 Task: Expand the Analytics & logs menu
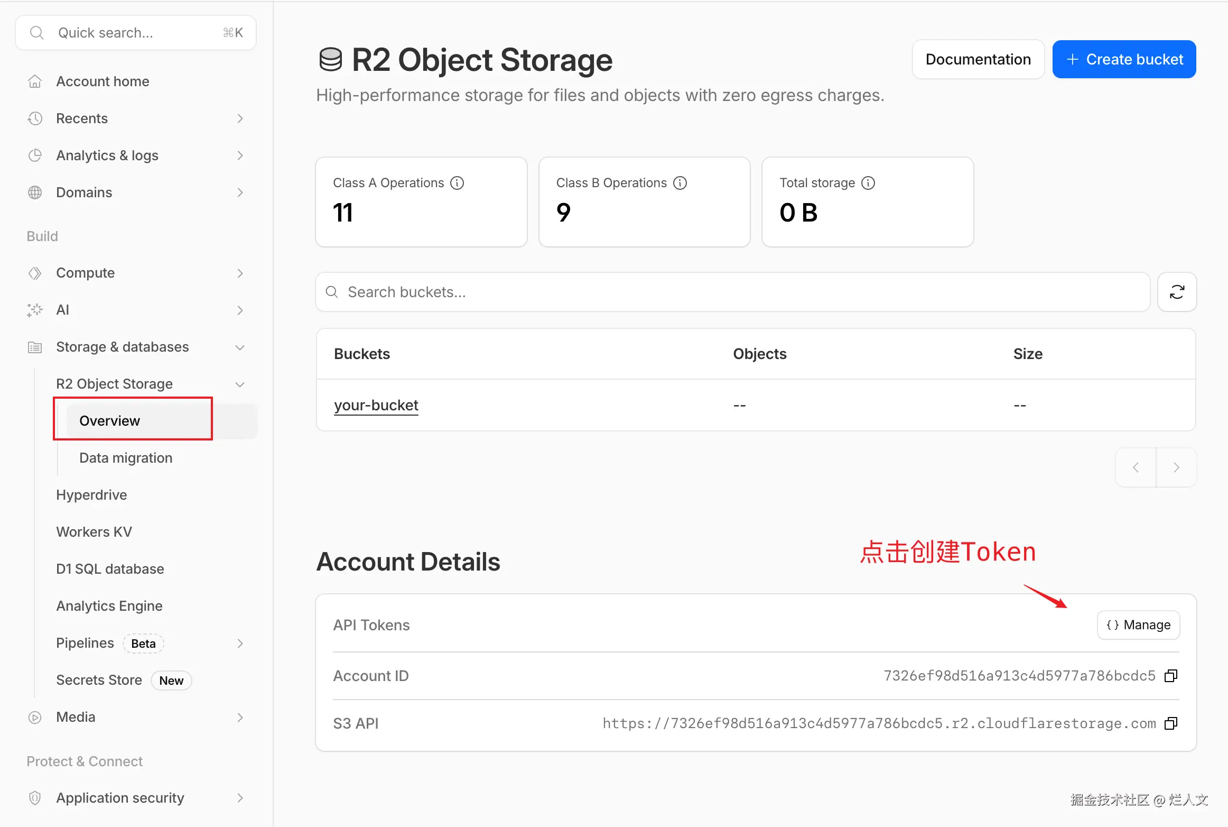[x=240, y=155]
